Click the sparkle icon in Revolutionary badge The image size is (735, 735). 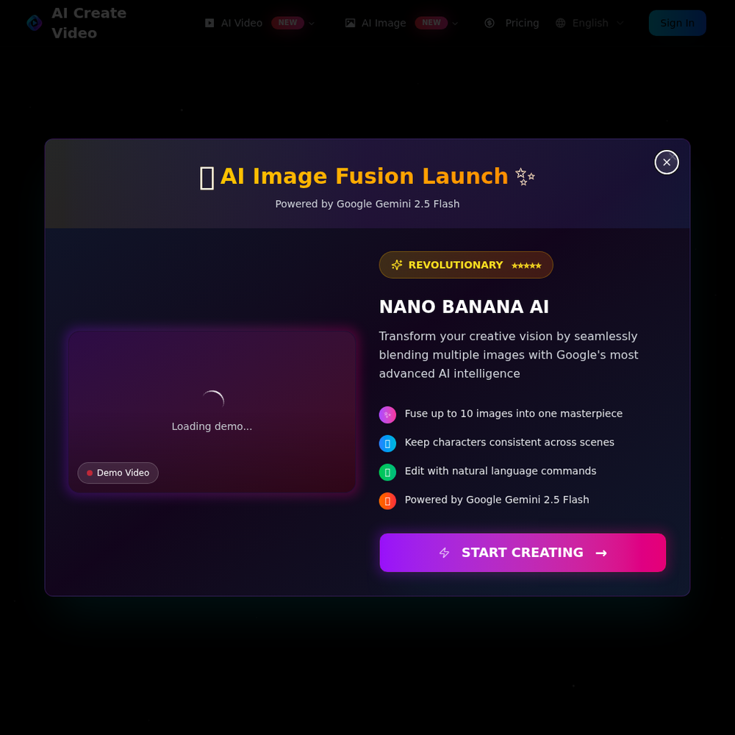[397, 265]
